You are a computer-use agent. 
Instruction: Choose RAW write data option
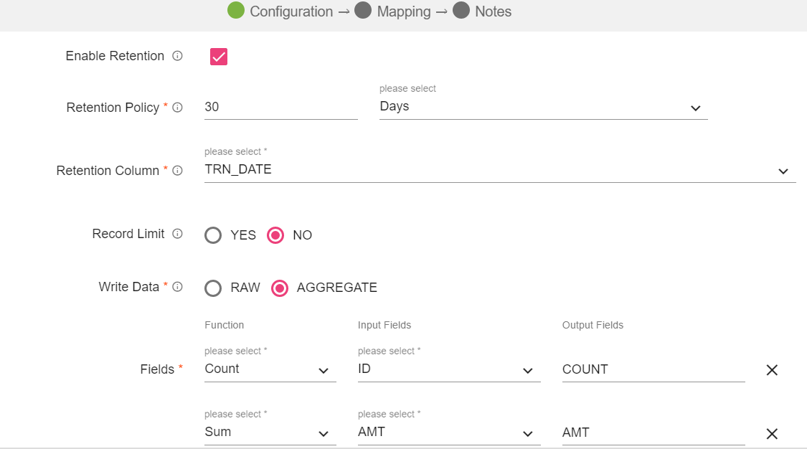(214, 288)
